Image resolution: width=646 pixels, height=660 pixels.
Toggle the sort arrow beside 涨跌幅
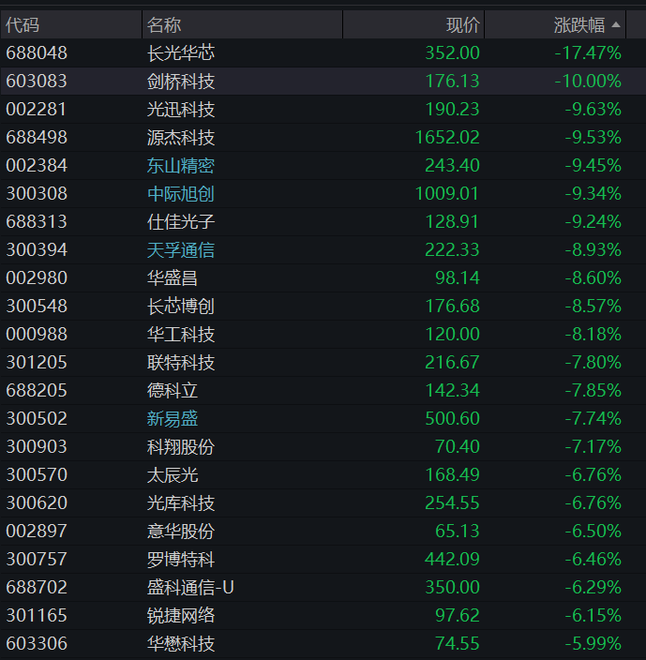click(x=616, y=24)
